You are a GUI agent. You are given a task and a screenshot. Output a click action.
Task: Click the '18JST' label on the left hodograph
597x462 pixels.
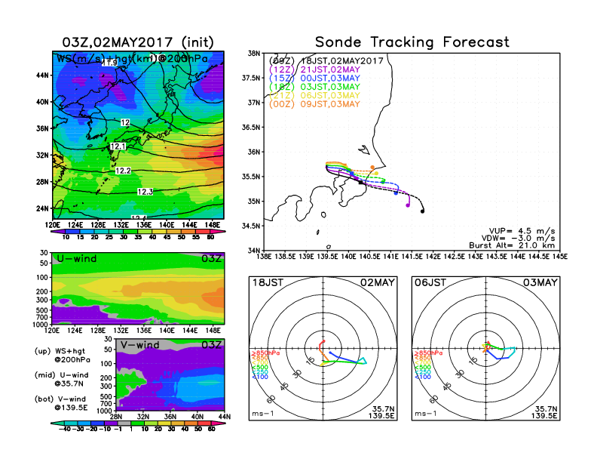click(x=268, y=283)
